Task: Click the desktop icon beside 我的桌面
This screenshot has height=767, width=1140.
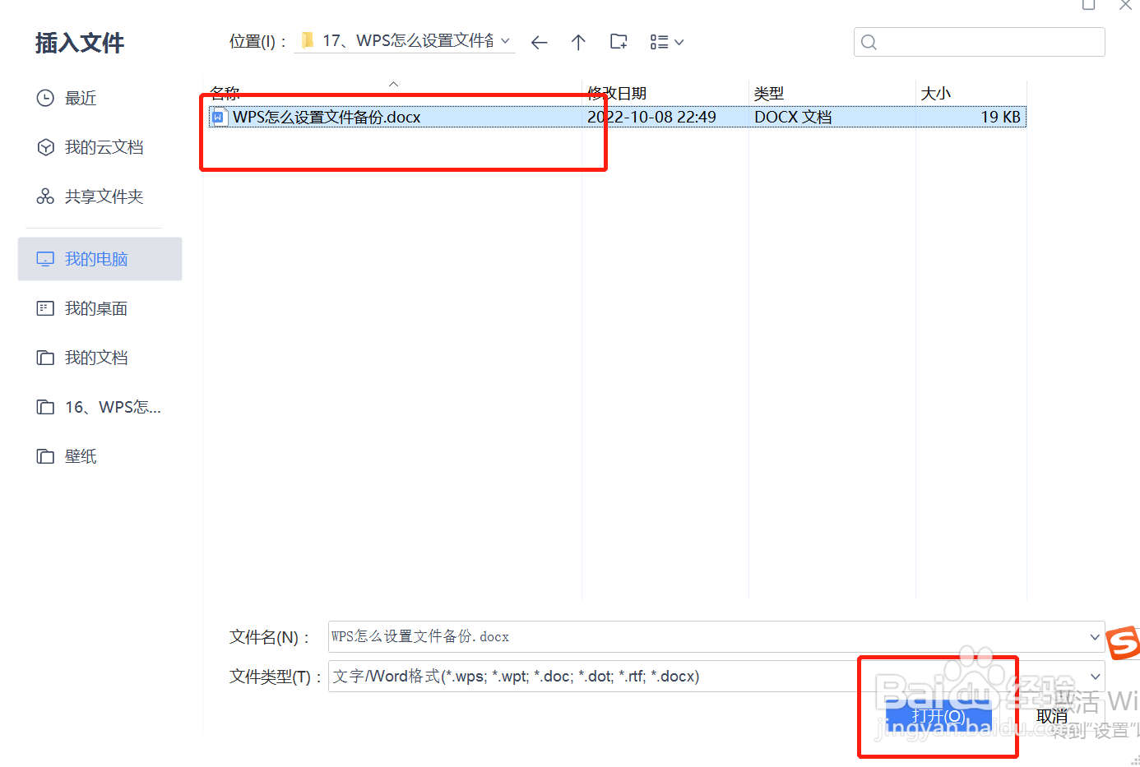Action: (45, 308)
